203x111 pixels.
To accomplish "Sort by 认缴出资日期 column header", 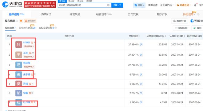I will 177,36.
